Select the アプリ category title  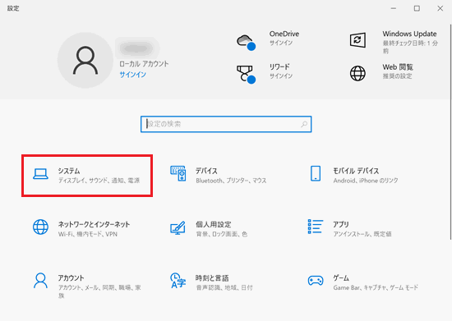pos(341,224)
